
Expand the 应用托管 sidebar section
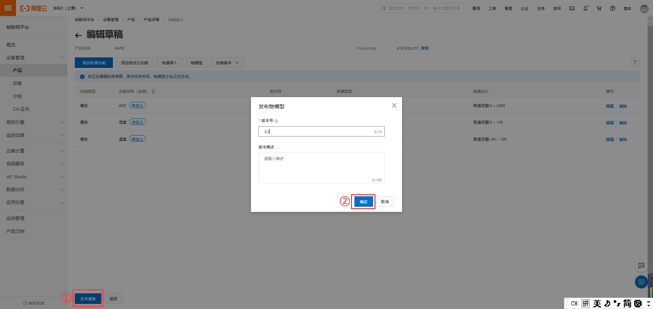click(x=62, y=203)
